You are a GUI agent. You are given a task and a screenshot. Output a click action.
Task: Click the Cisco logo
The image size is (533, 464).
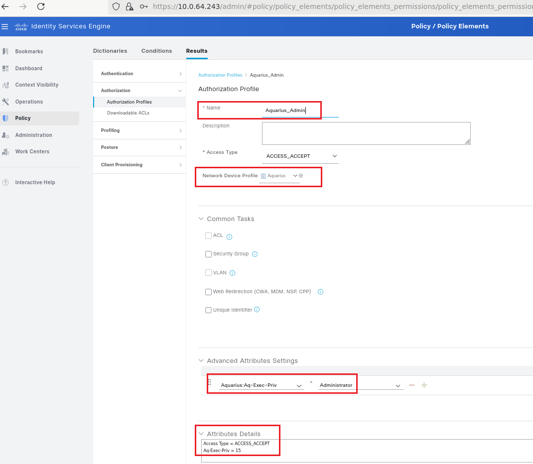(x=21, y=27)
